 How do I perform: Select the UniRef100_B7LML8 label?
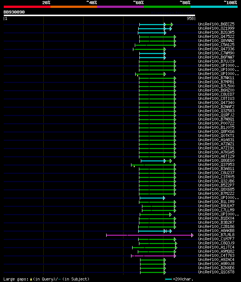pos(216,235)
